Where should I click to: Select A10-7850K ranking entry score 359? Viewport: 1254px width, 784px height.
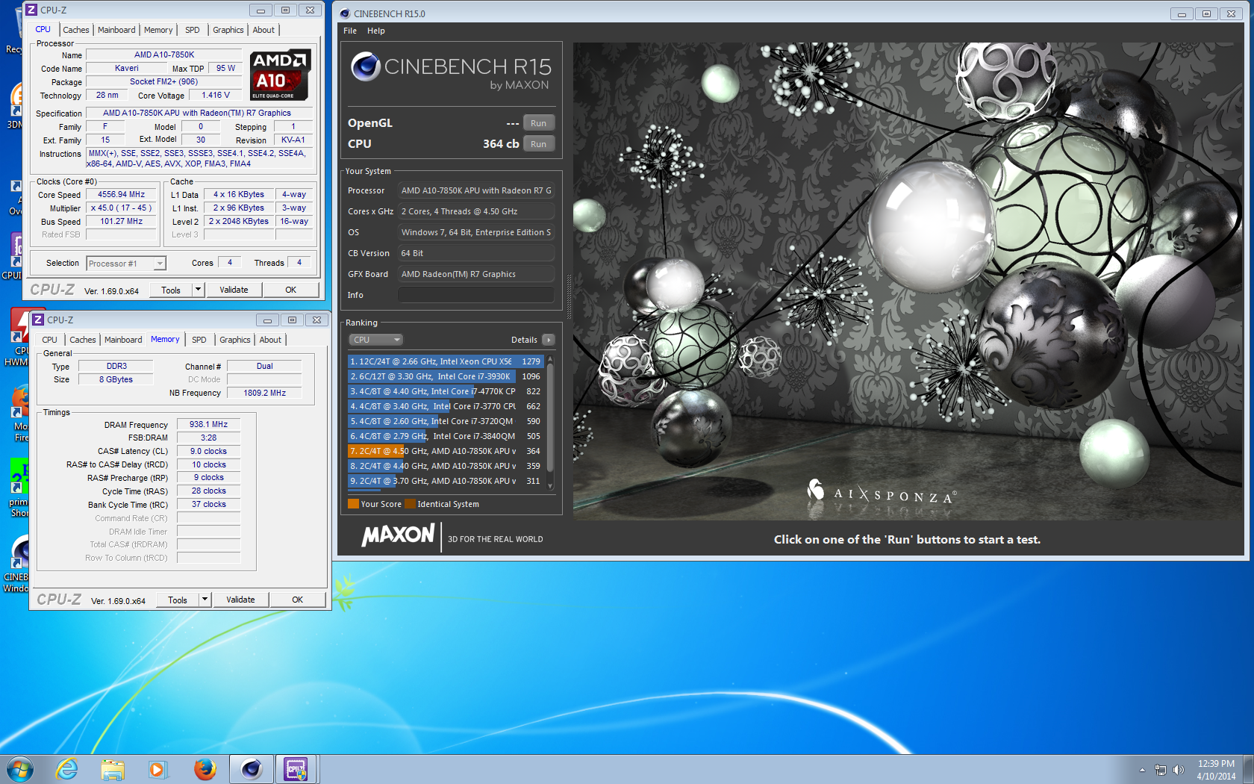[x=446, y=466]
